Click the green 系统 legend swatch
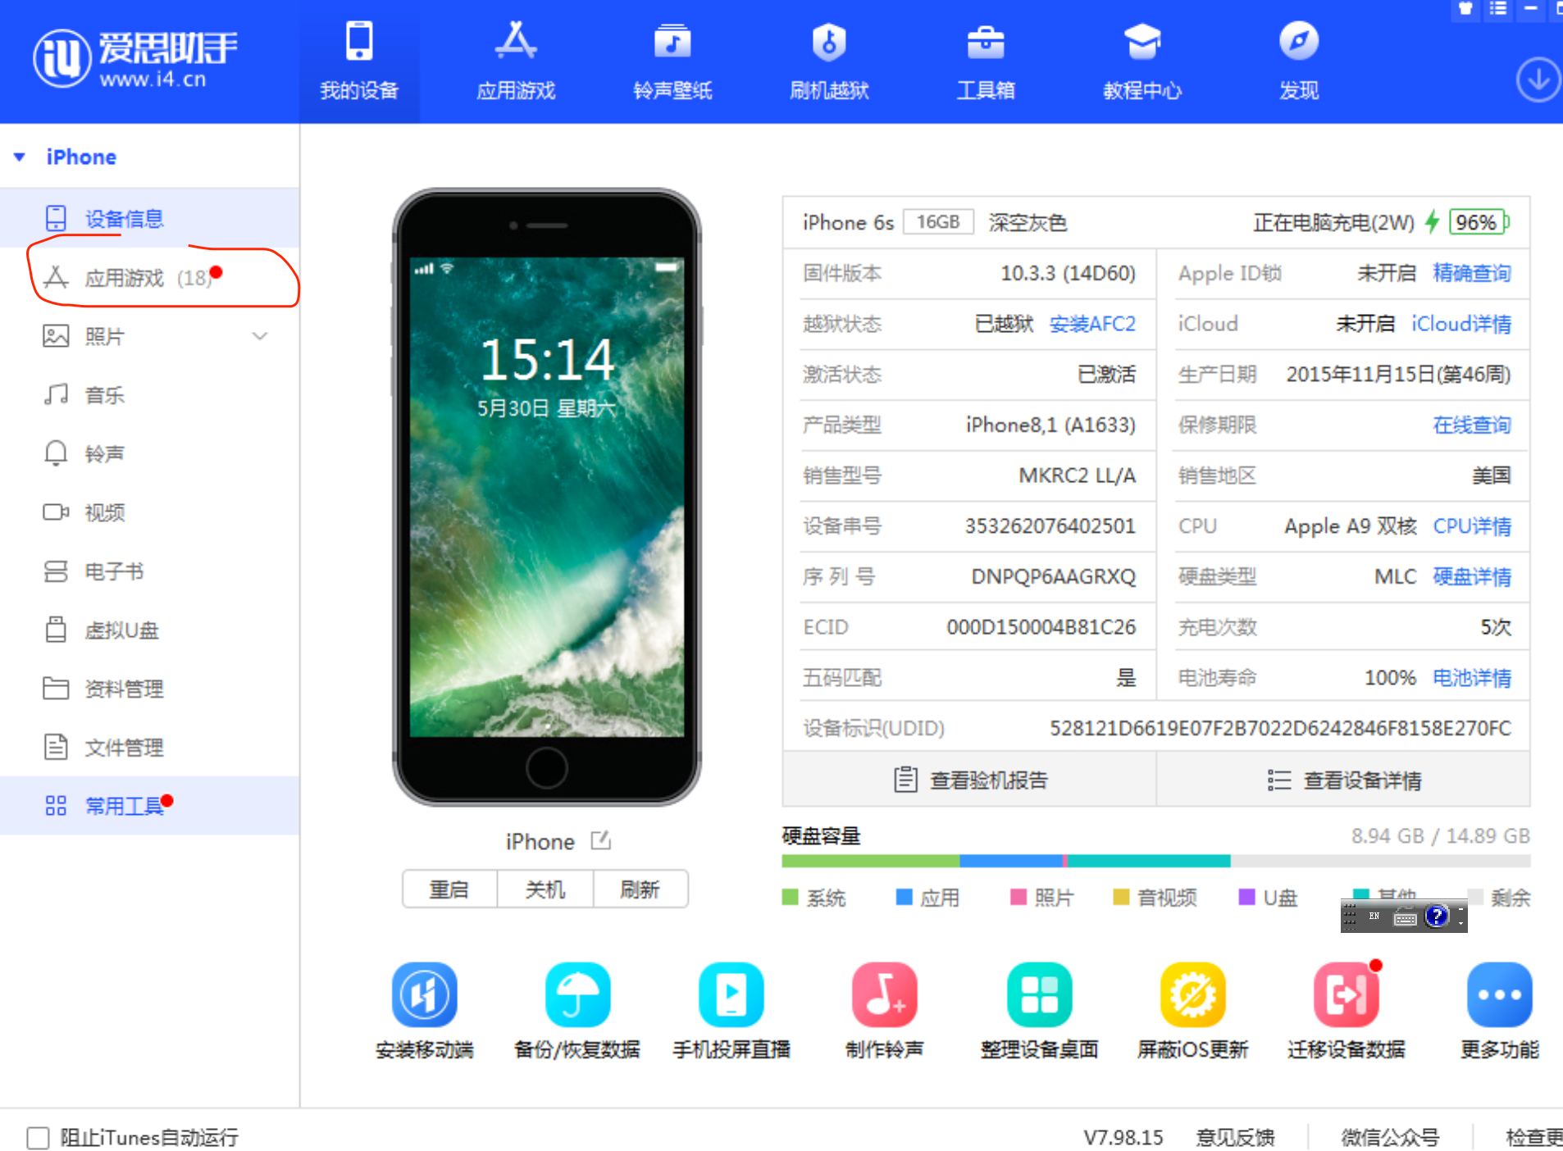 coord(790,897)
